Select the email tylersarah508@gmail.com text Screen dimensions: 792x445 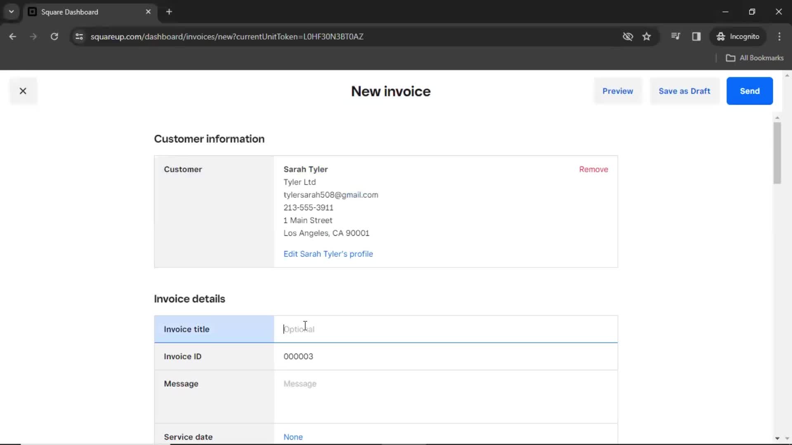(330, 195)
